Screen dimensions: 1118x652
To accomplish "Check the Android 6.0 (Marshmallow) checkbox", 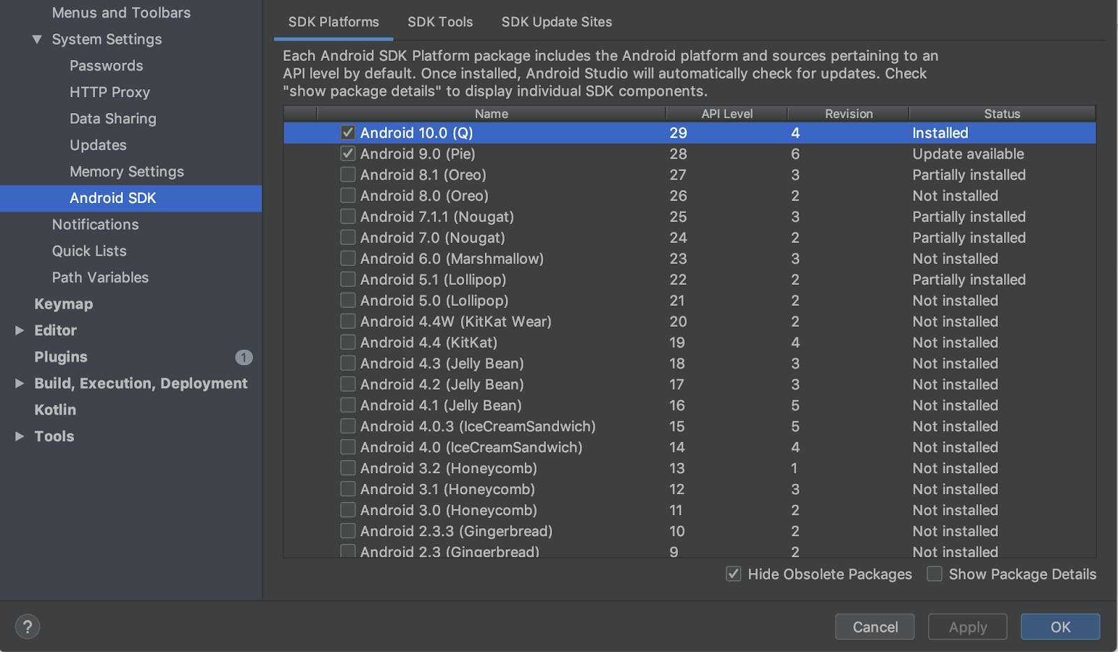I will click(348, 258).
